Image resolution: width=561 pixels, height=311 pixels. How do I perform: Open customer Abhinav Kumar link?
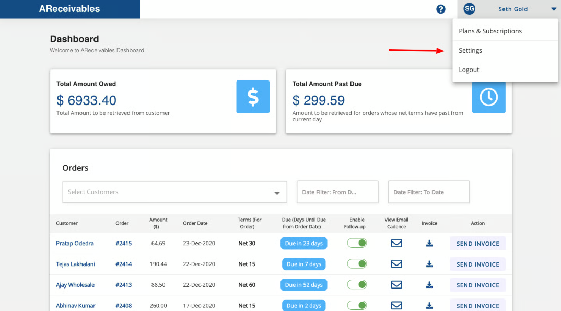[x=75, y=306]
